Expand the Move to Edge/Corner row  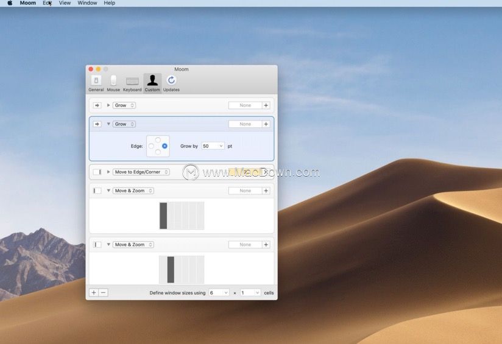tap(108, 172)
